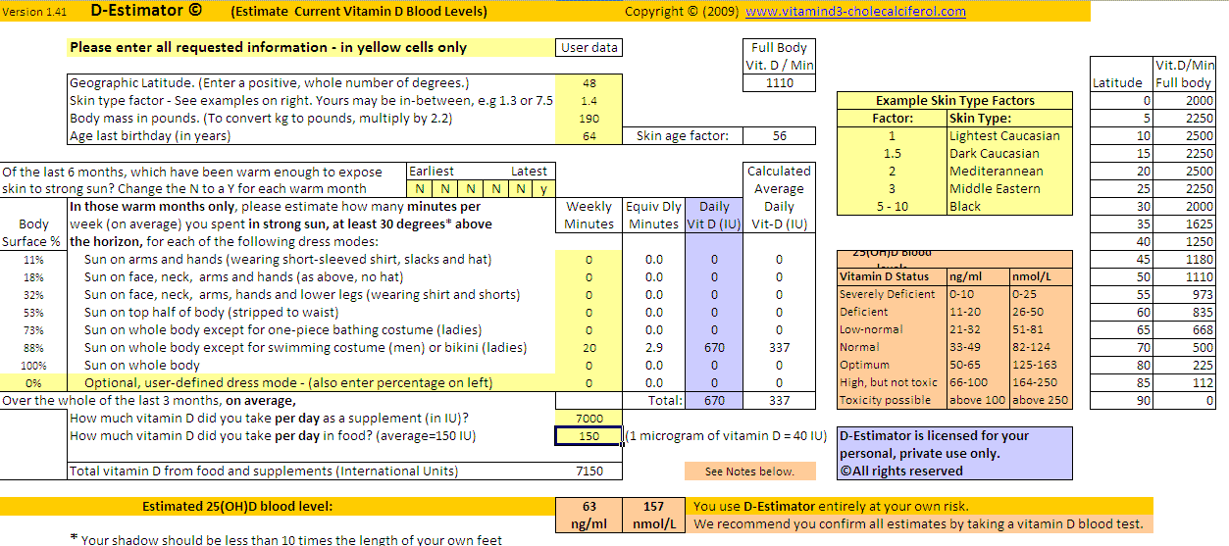The width and height of the screenshot is (1229, 546).
Task: Select the total food and supplements value 7150
Action: tap(589, 472)
